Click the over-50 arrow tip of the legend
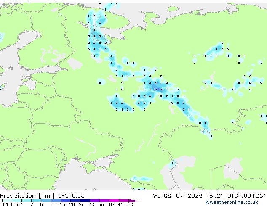The image size is (267, 206). pos(133,201)
